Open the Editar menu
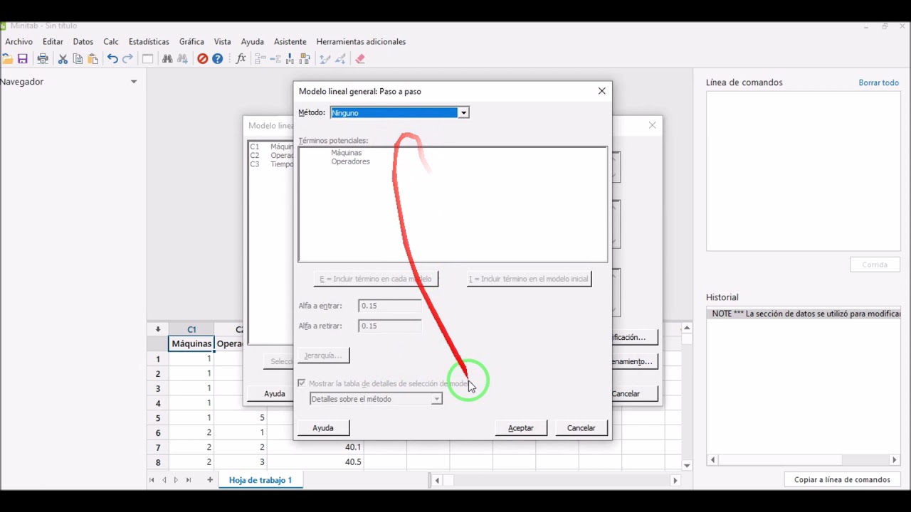Screen dimensions: 911x512 pyautogui.click(x=53, y=42)
